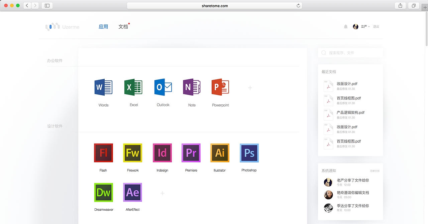Add a new design software app

(162, 193)
